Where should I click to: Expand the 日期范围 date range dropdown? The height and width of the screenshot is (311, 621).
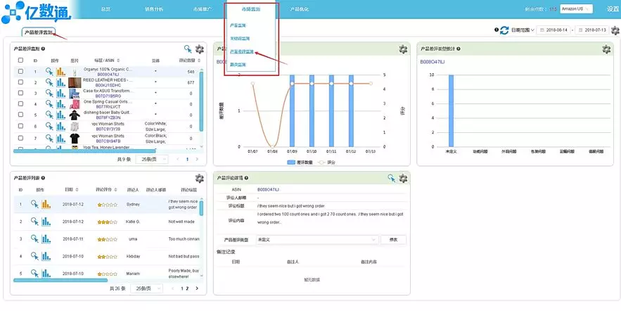click(523, 30)
